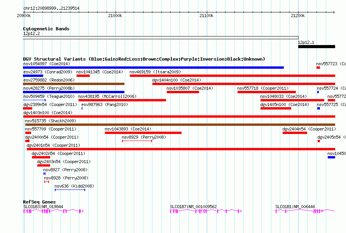Viewport: 346px width, 233px height.
Task: Click the esv987963 (Pang2010) label
Action: click(x=105, y=104)
